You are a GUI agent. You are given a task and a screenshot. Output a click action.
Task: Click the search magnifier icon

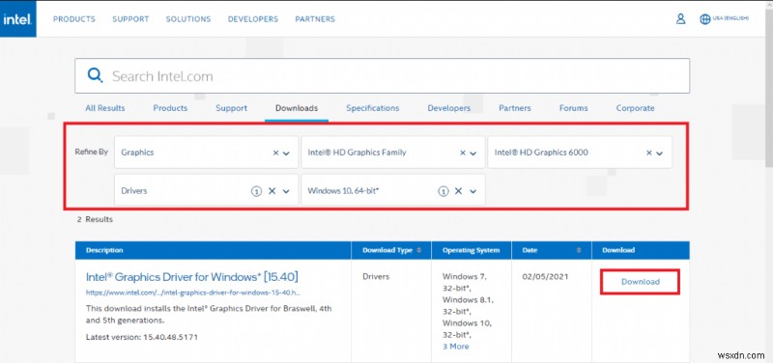click(95, 75)
